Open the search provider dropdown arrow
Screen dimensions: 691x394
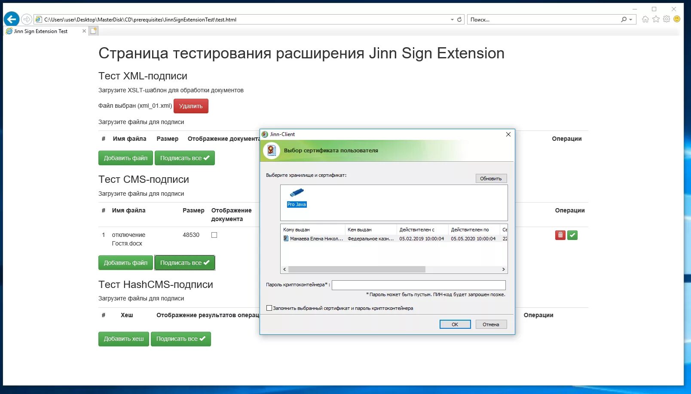pos(630,19)
